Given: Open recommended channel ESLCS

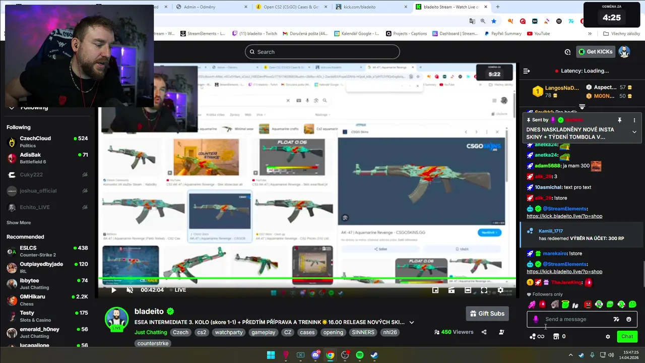Looking at the screenshot, I should (48, 251).
